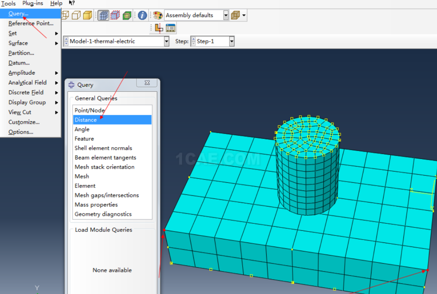
Task: Expand the View Cut submenu
Action: (31, 112)
